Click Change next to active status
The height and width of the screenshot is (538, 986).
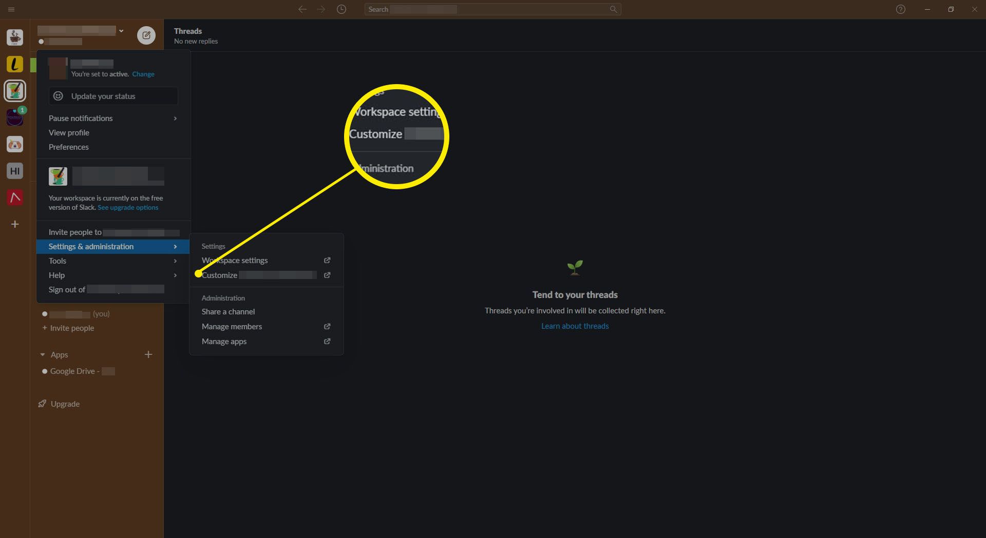point(143,74)
